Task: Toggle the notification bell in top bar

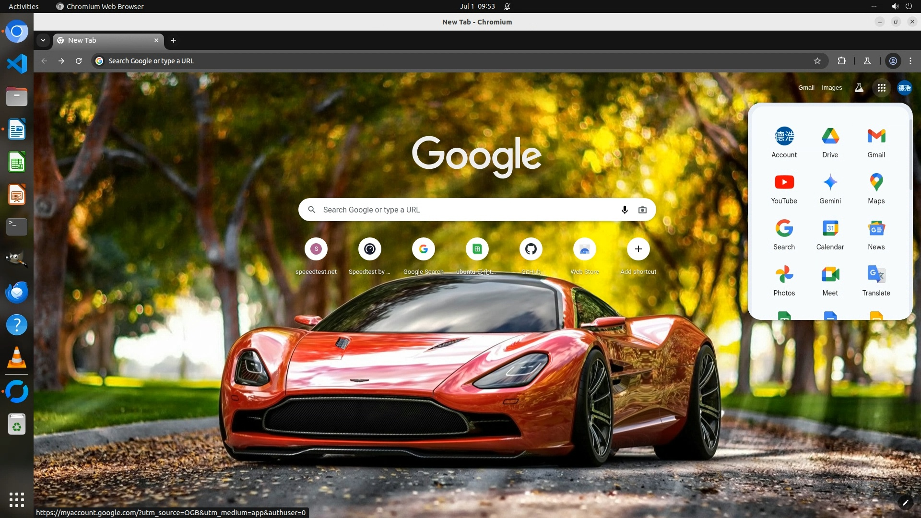Action: click(x=507, y=6)
